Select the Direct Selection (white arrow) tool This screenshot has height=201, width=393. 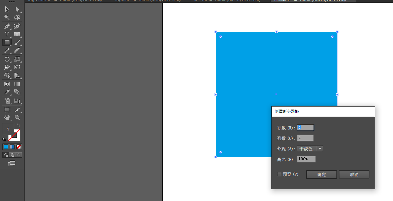[x=17, y=9]
